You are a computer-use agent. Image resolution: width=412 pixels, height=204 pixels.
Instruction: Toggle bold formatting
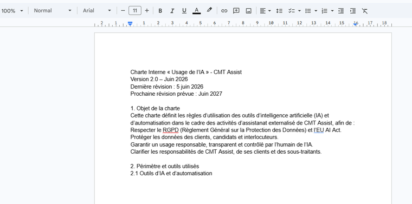tap(160, 11)
